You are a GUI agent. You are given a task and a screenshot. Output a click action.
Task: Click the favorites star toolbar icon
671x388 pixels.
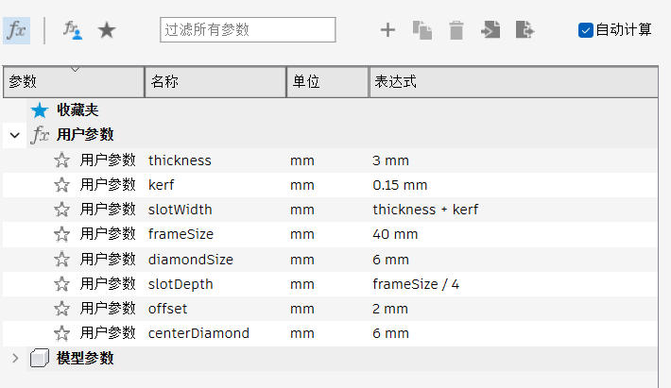click(x=107, y=30)
